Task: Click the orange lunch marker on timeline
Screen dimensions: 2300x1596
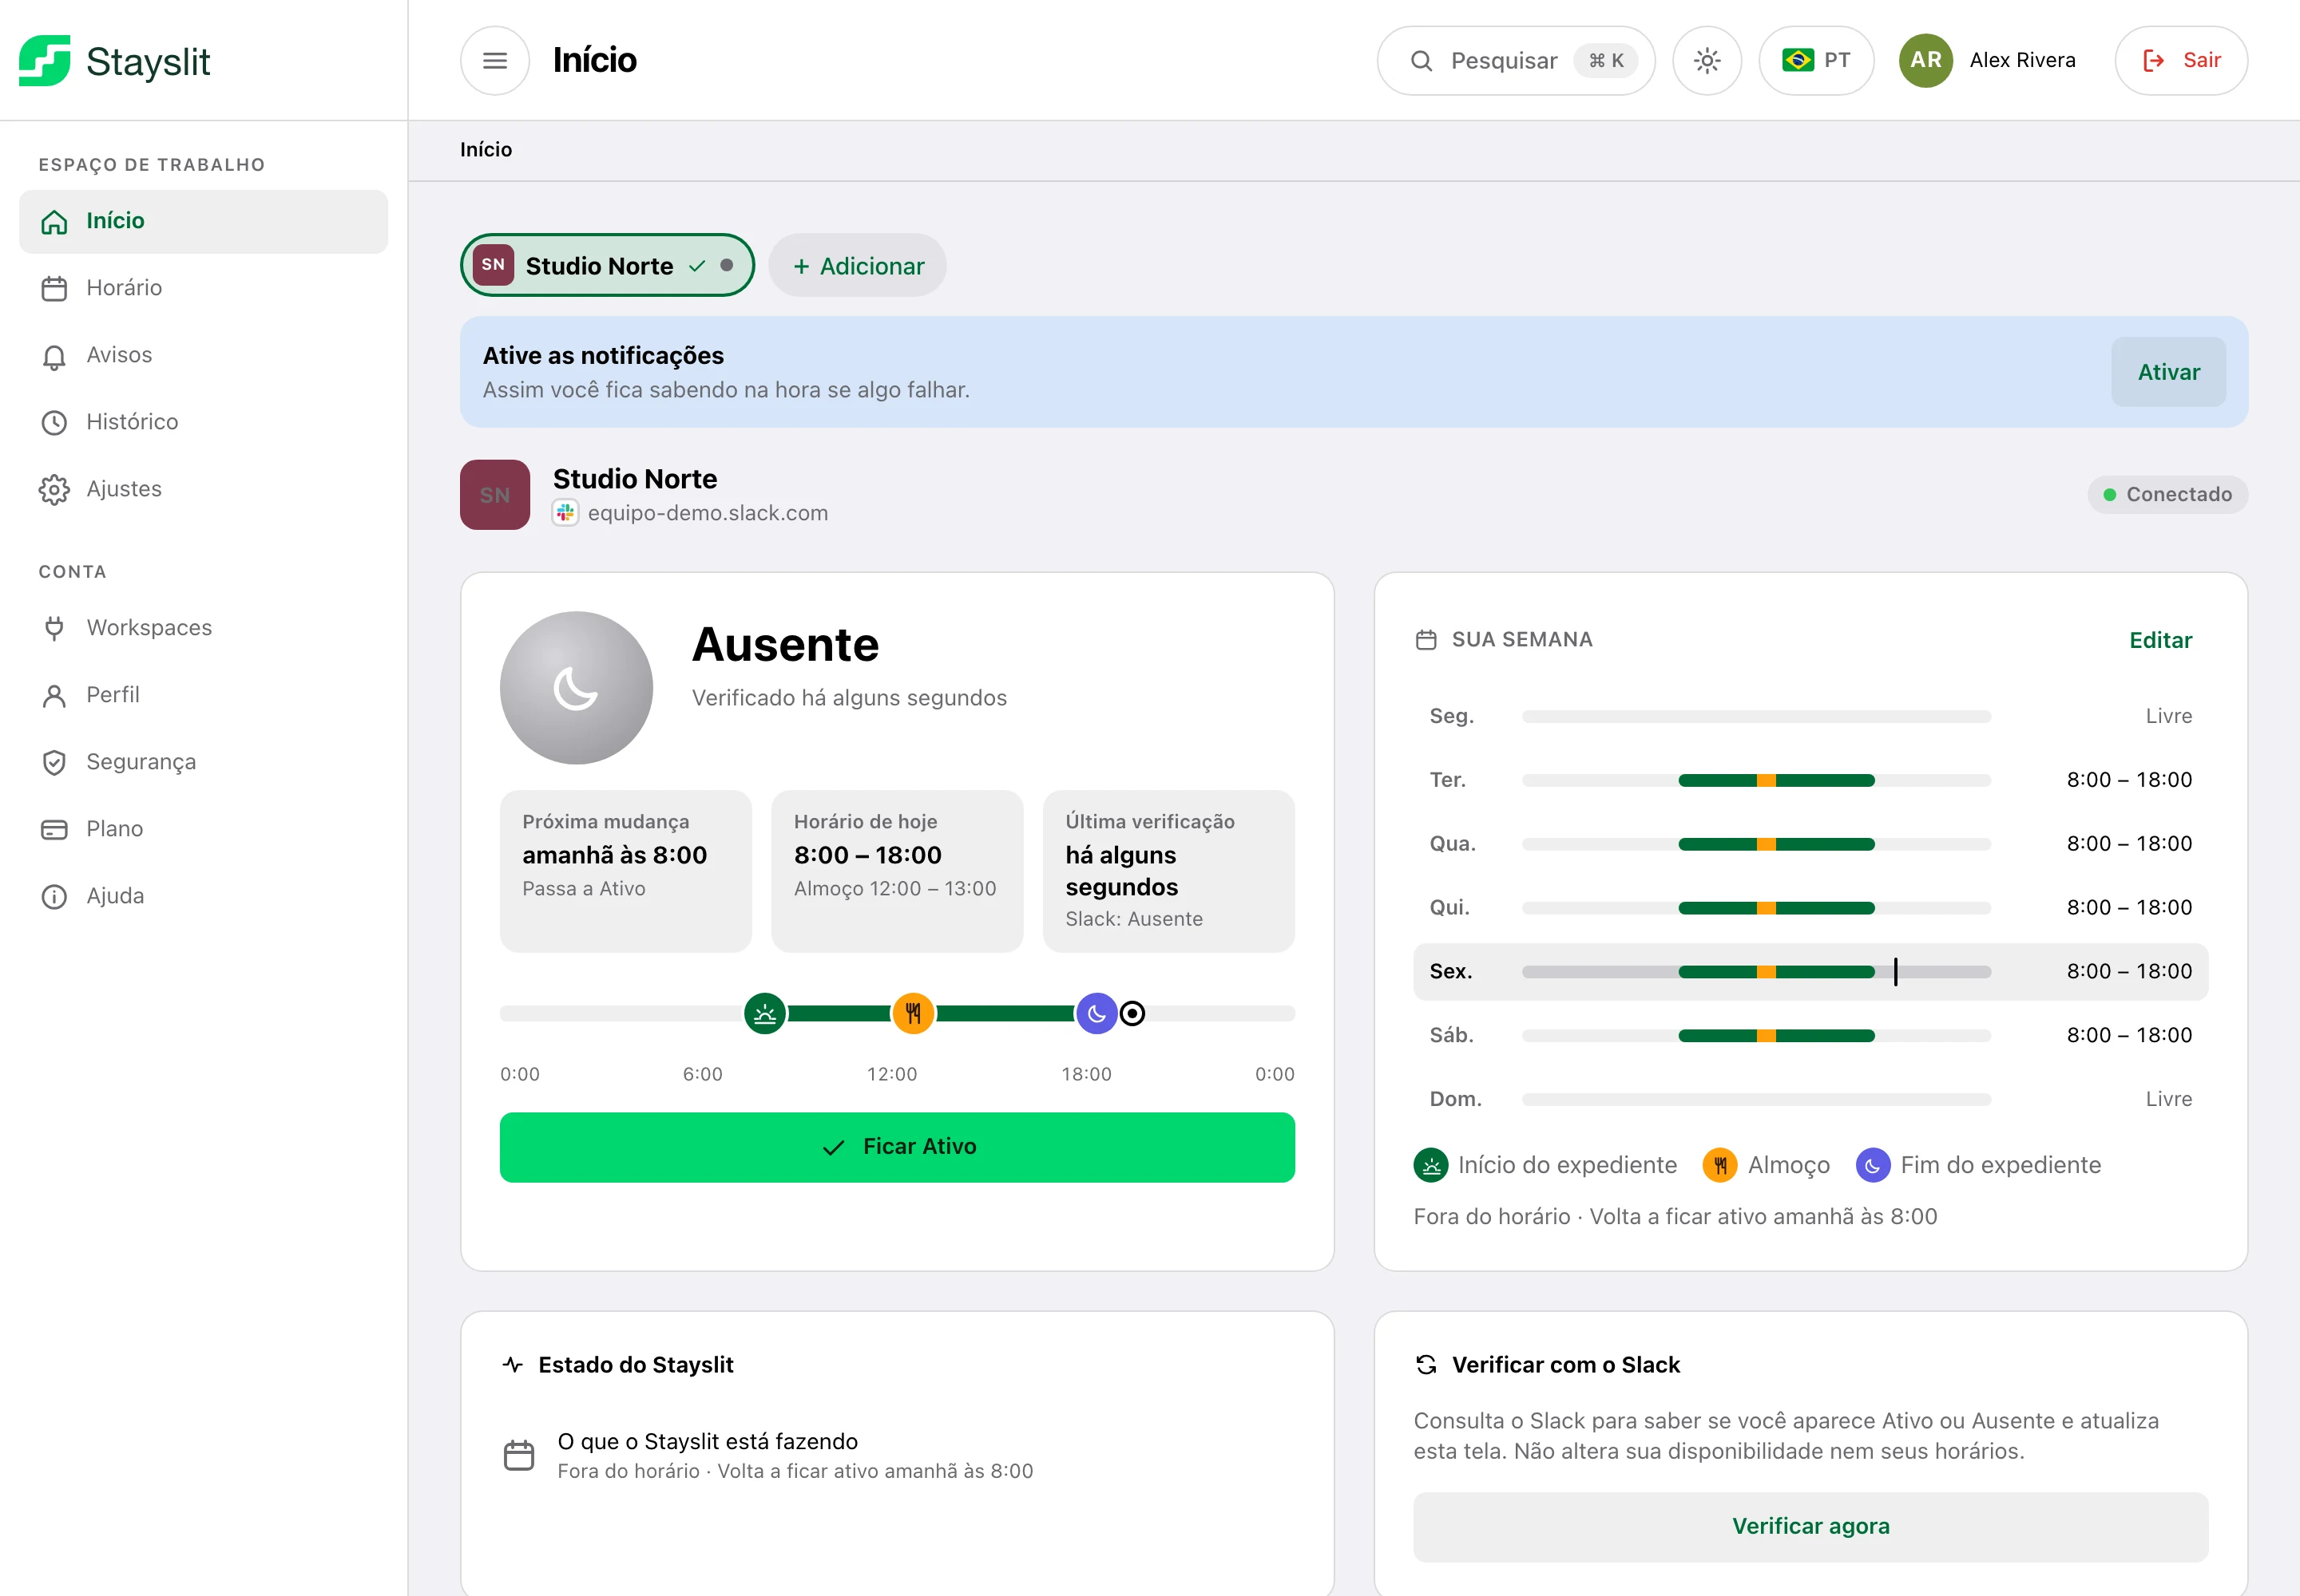Action: 913,1014
